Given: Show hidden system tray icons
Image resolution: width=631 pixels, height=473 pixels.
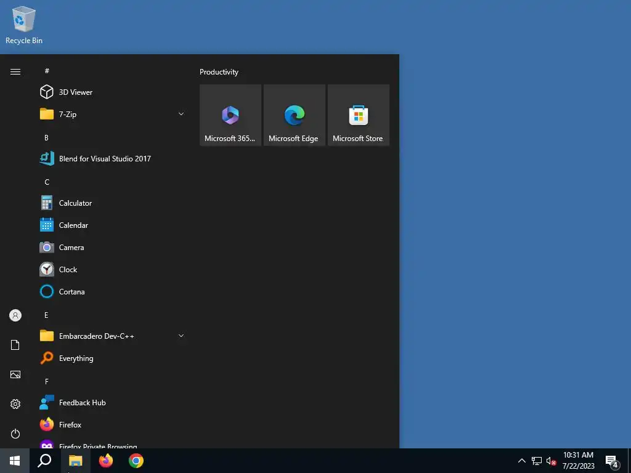Looking at the screenshot, I should tap(521, 461).
